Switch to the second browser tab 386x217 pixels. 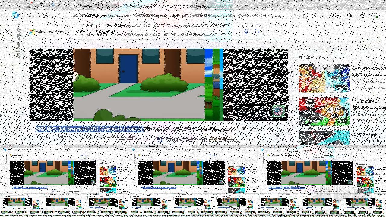[155, 5]
